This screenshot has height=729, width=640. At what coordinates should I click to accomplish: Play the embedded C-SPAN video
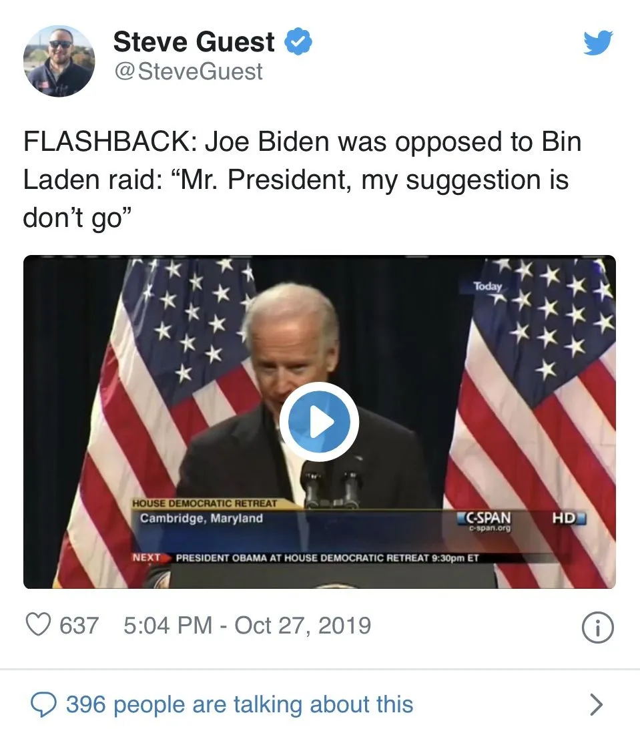point(319,422)
